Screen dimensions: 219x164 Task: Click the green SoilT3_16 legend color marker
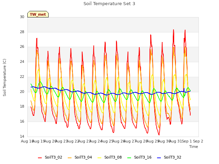point(129,158)
